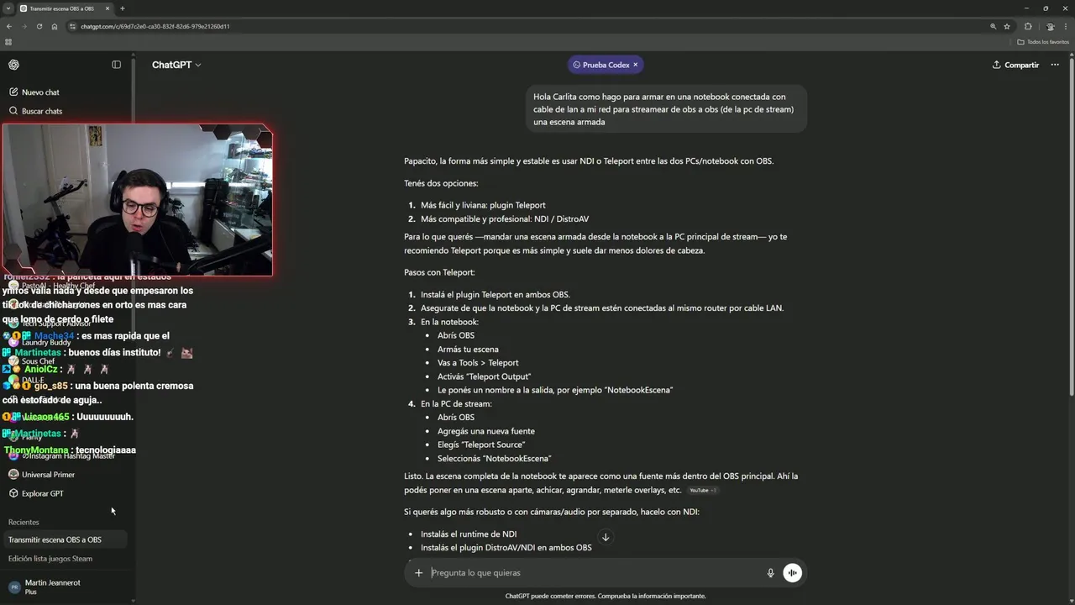1075x605 pixels.
Task: Select the Transmitir escena OBS a OBS tab
Action: click(63, 8)
